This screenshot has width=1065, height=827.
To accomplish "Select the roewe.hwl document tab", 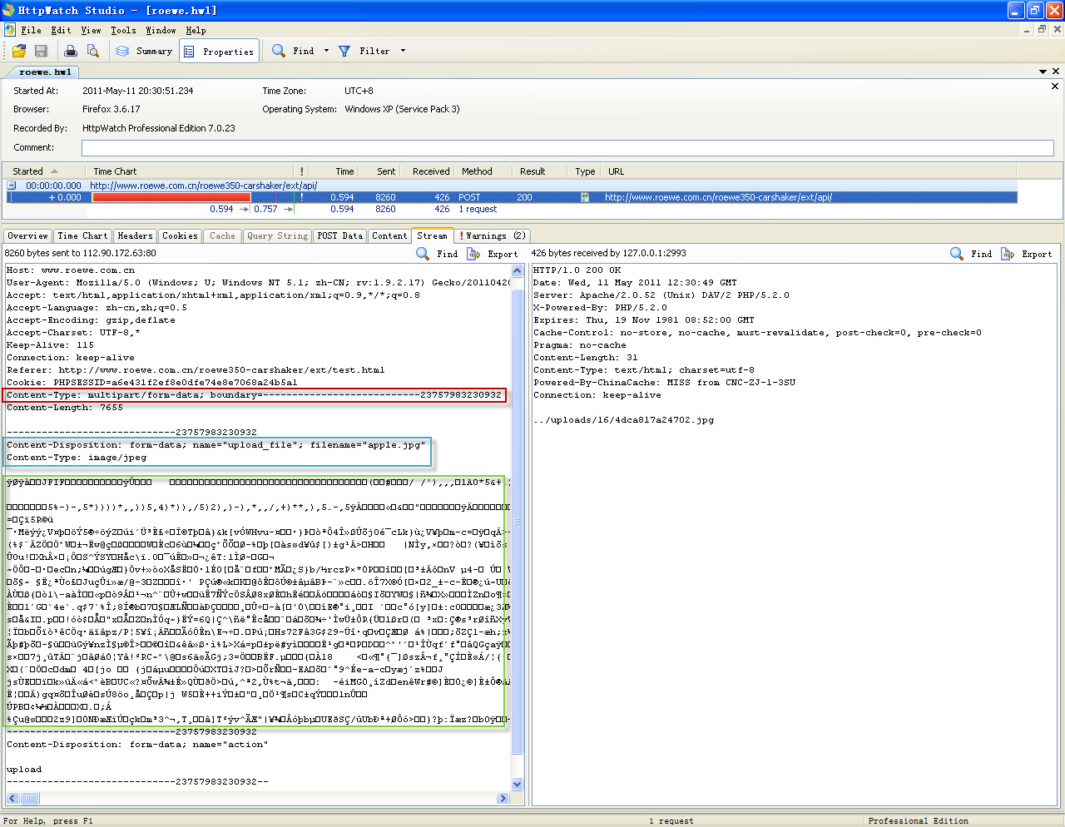I will click(x=44, y=72).
